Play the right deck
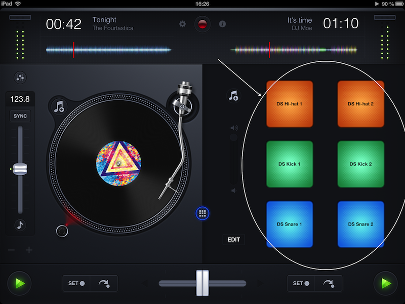The height and width of the screenshot is (304, 405). click(x=385, y=283)
